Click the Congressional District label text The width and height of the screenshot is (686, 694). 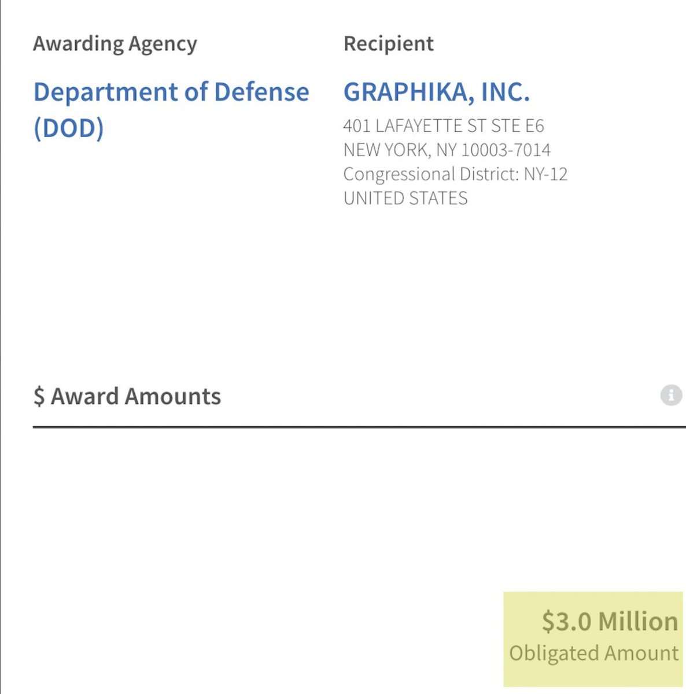click(431, 174)
